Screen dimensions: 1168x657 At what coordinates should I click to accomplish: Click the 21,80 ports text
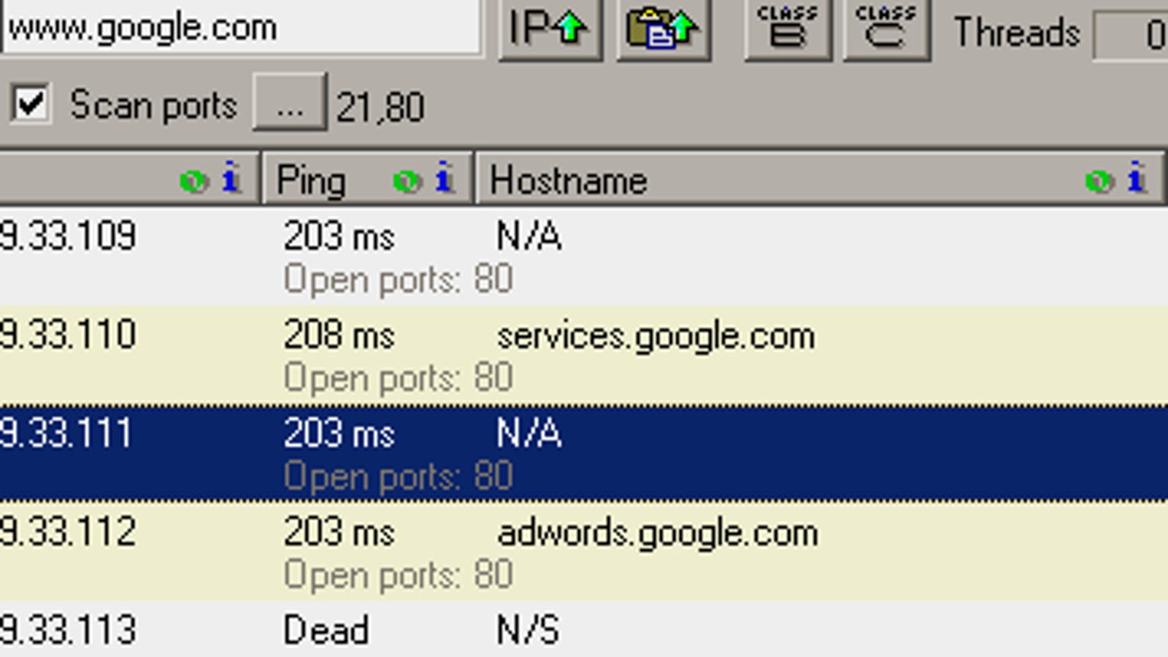tap(380, 108)
